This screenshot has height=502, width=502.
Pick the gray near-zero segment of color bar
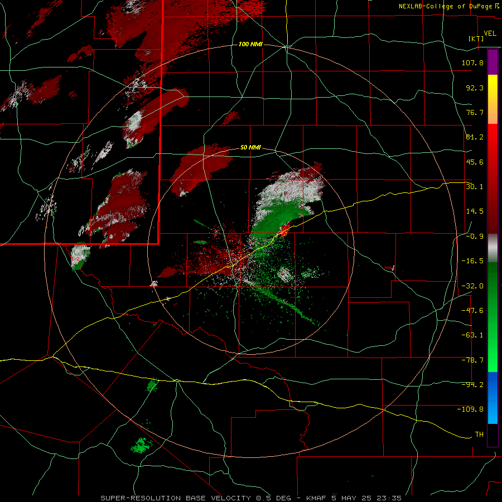coord(493,248)
